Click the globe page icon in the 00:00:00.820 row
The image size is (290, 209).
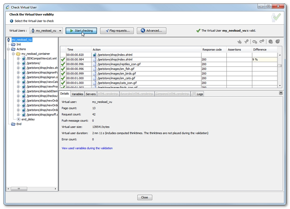click(95, 55)
